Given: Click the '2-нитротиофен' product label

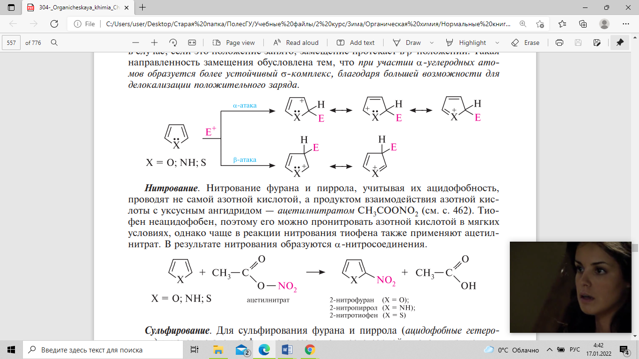Looking at the screenshot, I should [353, 315].
